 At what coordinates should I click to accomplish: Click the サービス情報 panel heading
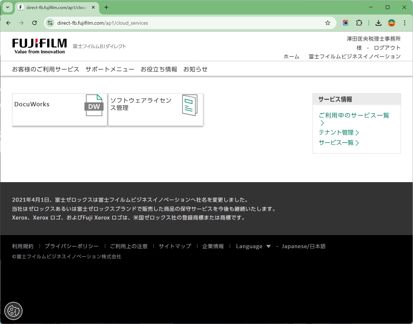335,99
